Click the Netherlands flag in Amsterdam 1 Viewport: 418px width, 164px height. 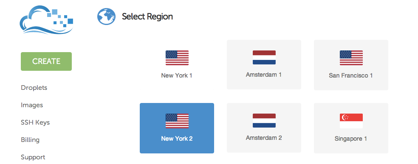264,57
